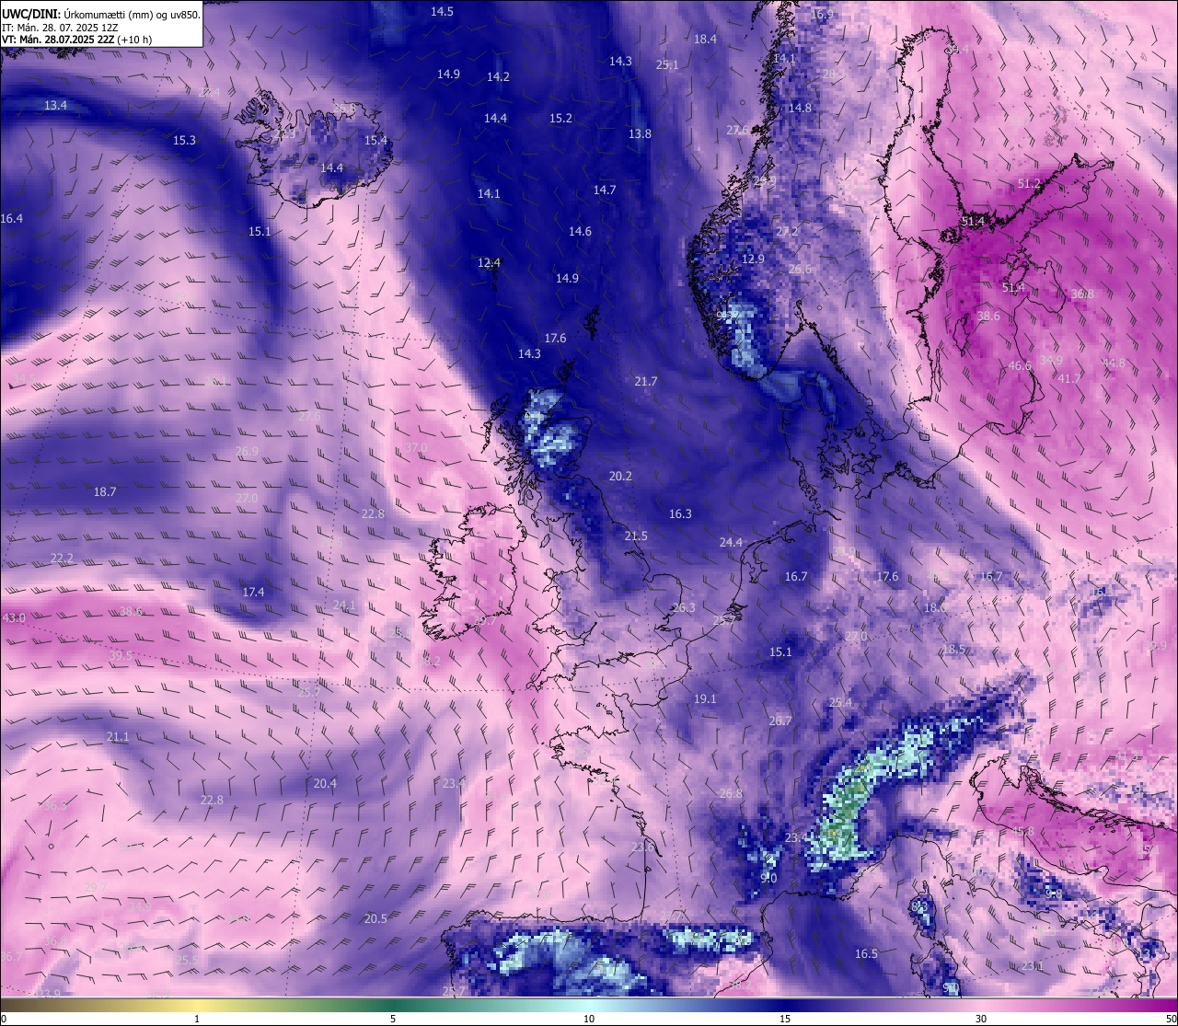
Task: Click the 16.4 value label
Action: coord(11,219)
